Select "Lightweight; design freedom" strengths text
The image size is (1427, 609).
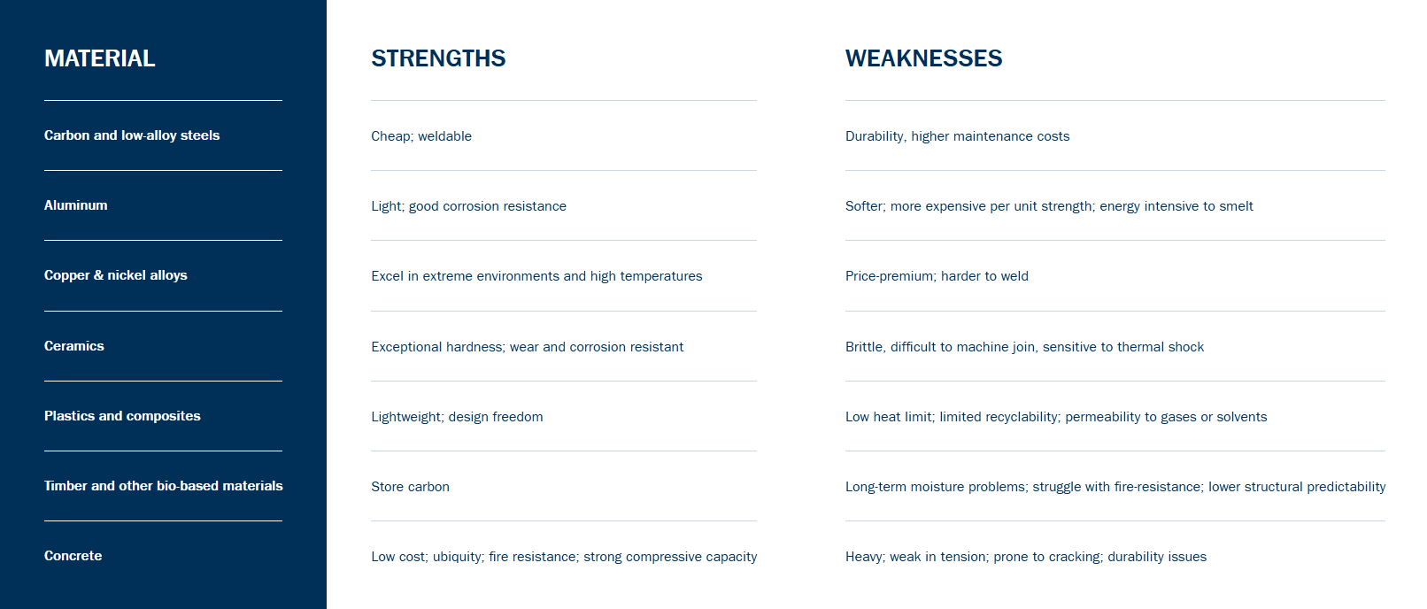click(x=457, y=417)
